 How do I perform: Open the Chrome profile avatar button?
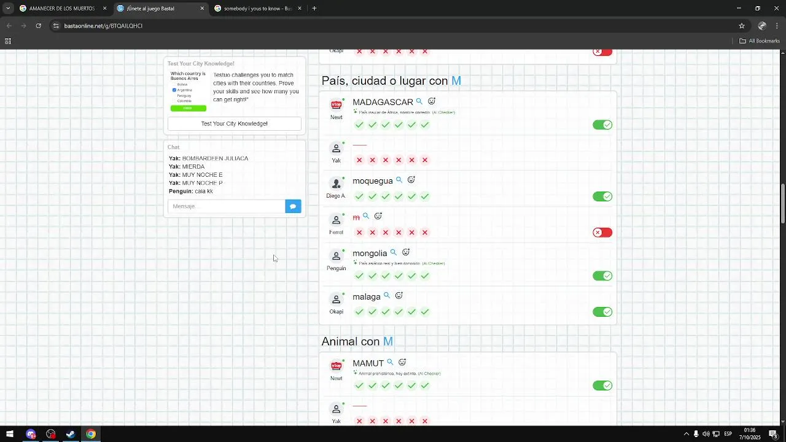(762, 26)
